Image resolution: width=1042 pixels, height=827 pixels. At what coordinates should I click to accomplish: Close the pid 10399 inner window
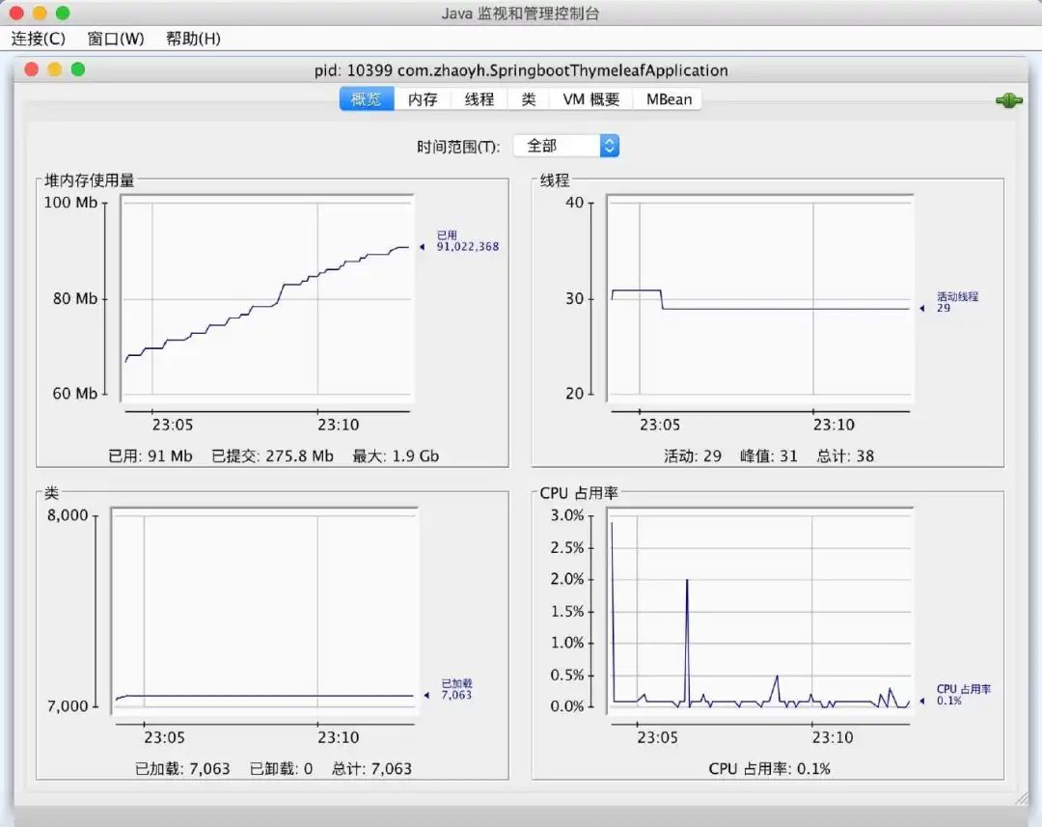click(31, 69)
